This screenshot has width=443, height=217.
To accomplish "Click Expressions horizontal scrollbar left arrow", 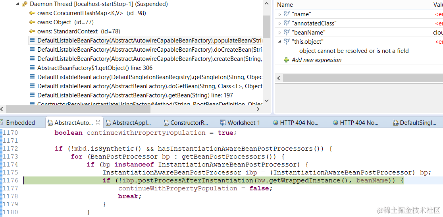I will tap(278, 78).
